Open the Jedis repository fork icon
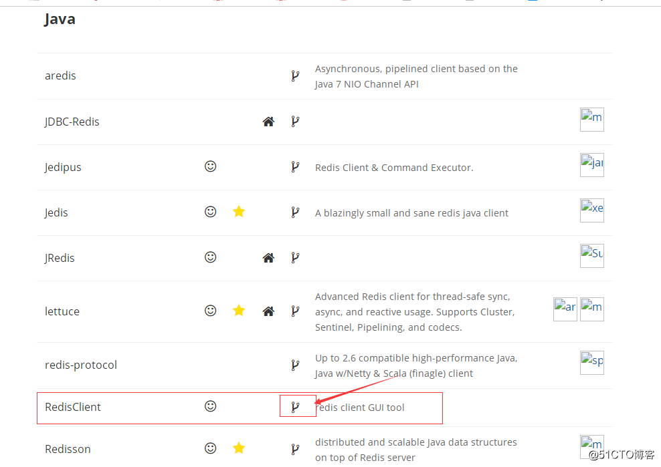Viewport: 661px width, 467px height. [x=295, y=212]
